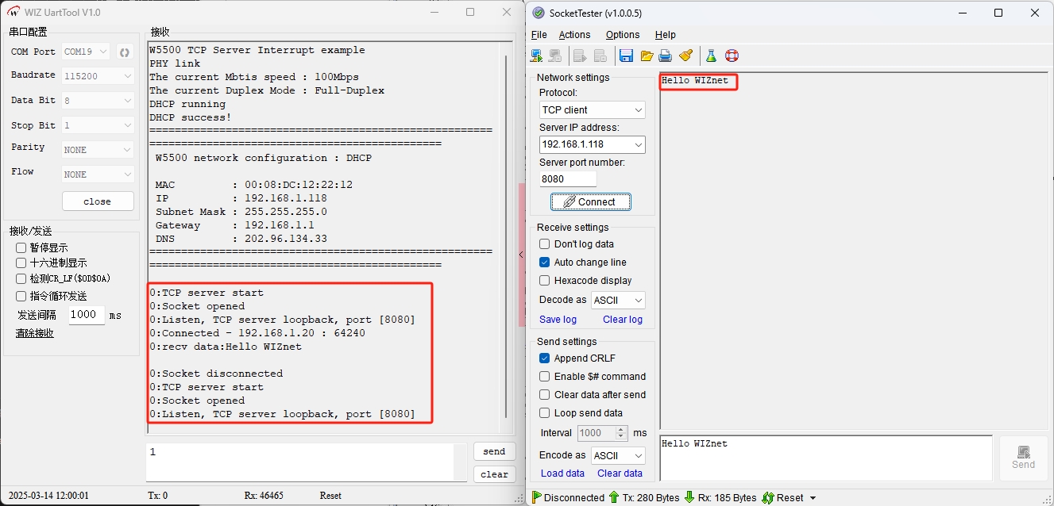Click the broom clear icon
Viewport: 1054px width, 506px height.
[x=686, y=56]
